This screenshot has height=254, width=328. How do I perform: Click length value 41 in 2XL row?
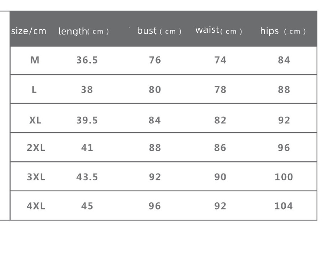click(x=87, y=148)
